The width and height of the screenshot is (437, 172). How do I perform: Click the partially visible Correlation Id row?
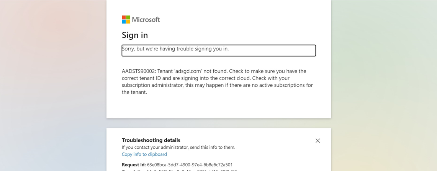coord(179,170)
